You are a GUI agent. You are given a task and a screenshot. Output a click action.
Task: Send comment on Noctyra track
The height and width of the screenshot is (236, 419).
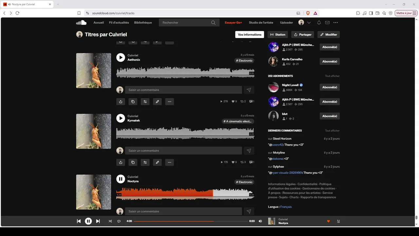click(249, 211)
